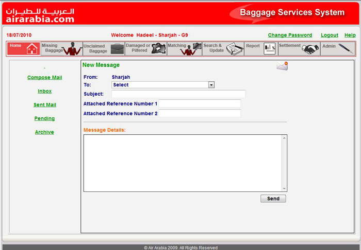This screenshot has width=361, height=250.
Task: Click the new mail envelope icon
Action: [x=282, y=66]
